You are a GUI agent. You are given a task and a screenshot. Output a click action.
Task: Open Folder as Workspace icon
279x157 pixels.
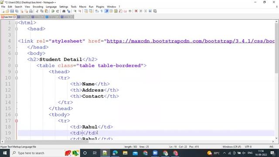(125, 11)
